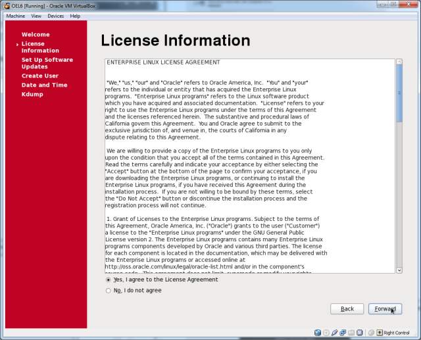Click the Date and Time sidebar step
Image resolution: width=421 pixels, height=340 pixels.
[45, 85]
